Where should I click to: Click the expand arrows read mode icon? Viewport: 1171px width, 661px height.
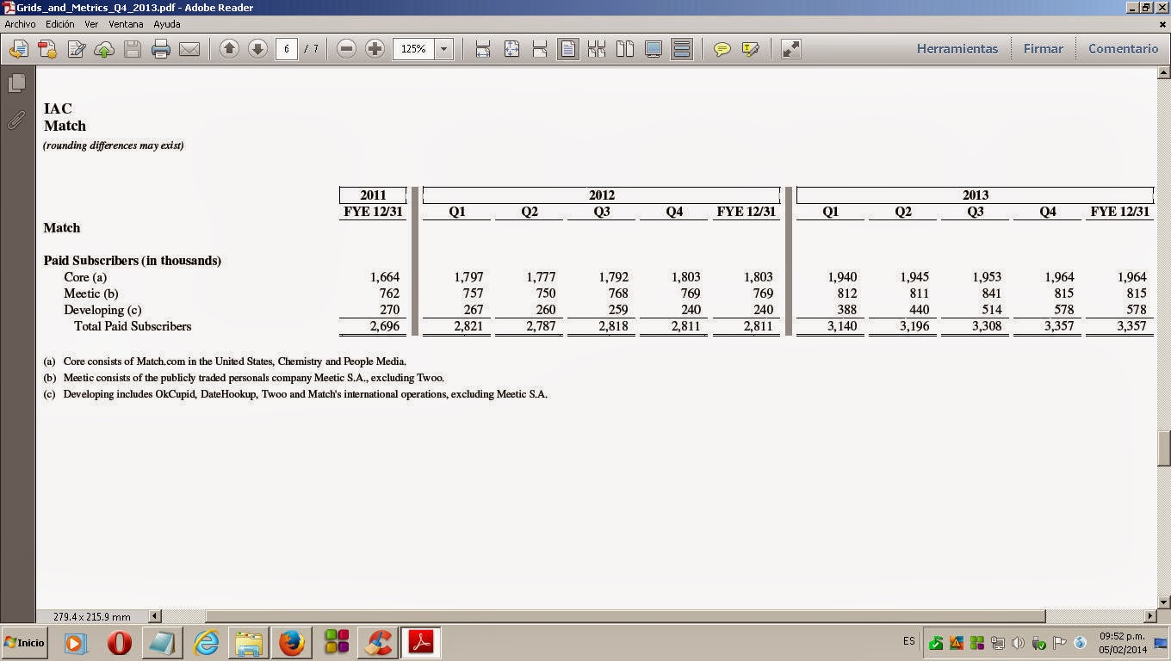[790, 49]
